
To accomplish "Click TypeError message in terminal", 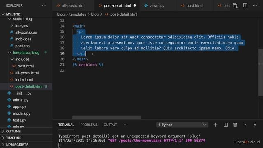I will [x=129, y=136].
